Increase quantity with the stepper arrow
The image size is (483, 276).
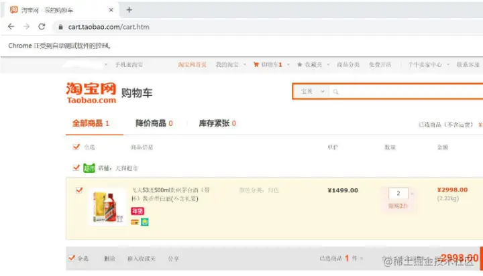pos(412,194)
